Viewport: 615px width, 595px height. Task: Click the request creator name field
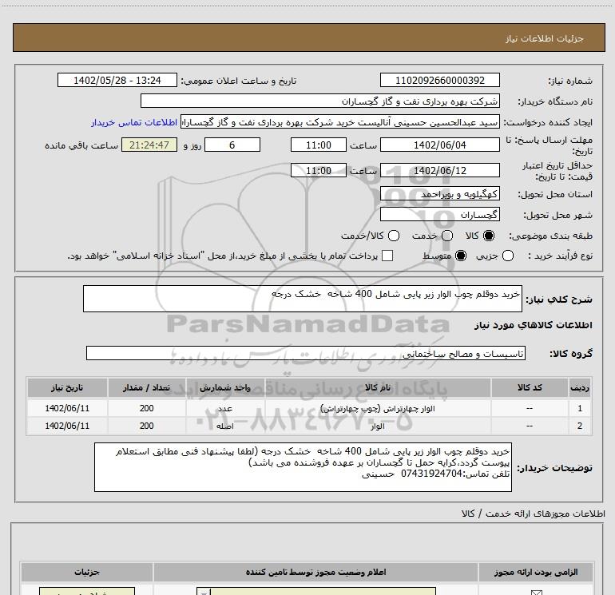pos(340,122)
